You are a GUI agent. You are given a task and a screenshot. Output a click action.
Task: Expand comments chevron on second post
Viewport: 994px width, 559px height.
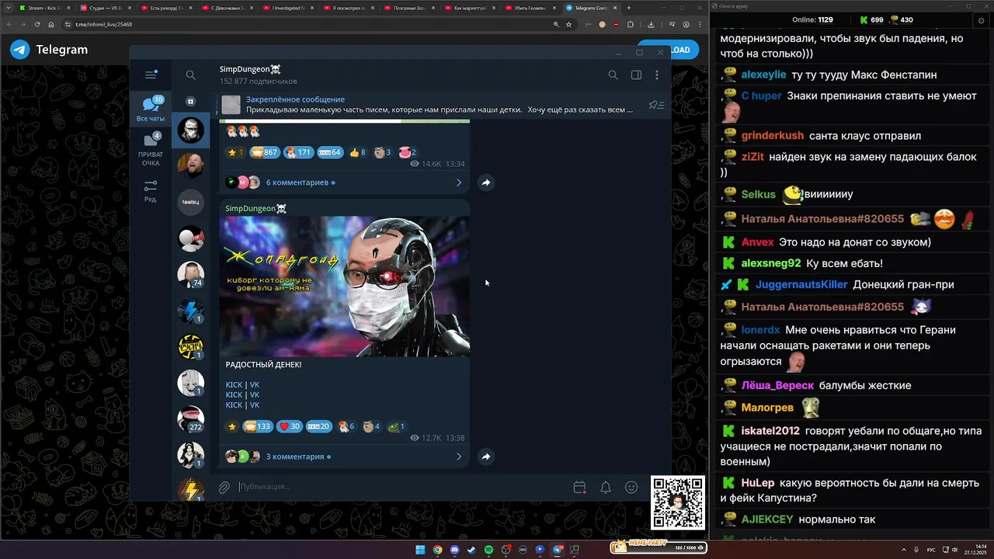[459, 457]
